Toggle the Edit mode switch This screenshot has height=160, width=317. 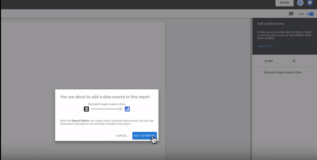tap(310, 14)
